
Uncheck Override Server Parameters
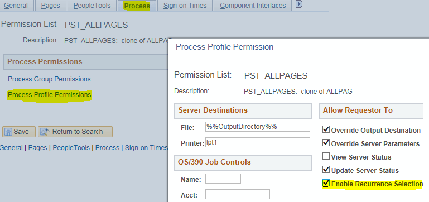326,143
